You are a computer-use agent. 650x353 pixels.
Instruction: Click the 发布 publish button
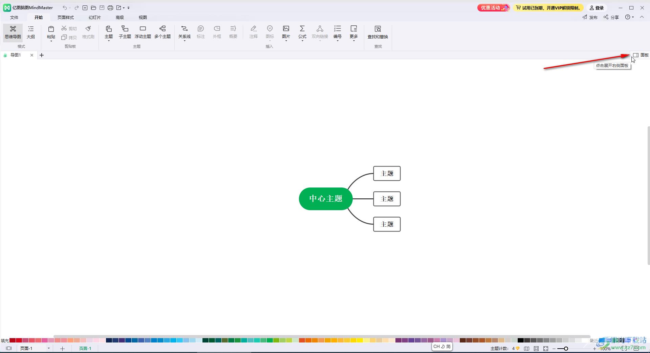tap(590, 17)
